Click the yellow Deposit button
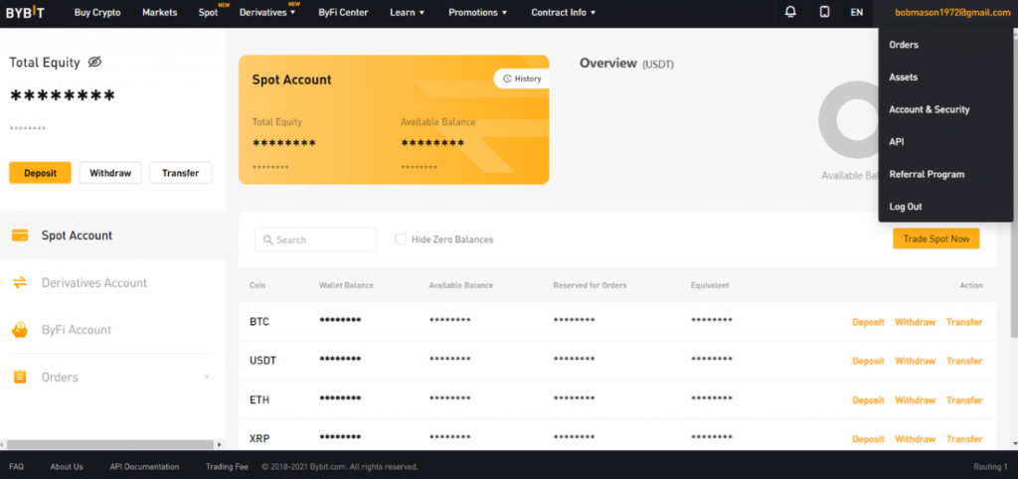Screen dimensions: 1018x479 (x=40, y=173)
